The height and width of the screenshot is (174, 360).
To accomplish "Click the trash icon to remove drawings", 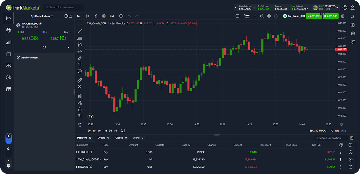I will tap(80, 125).
